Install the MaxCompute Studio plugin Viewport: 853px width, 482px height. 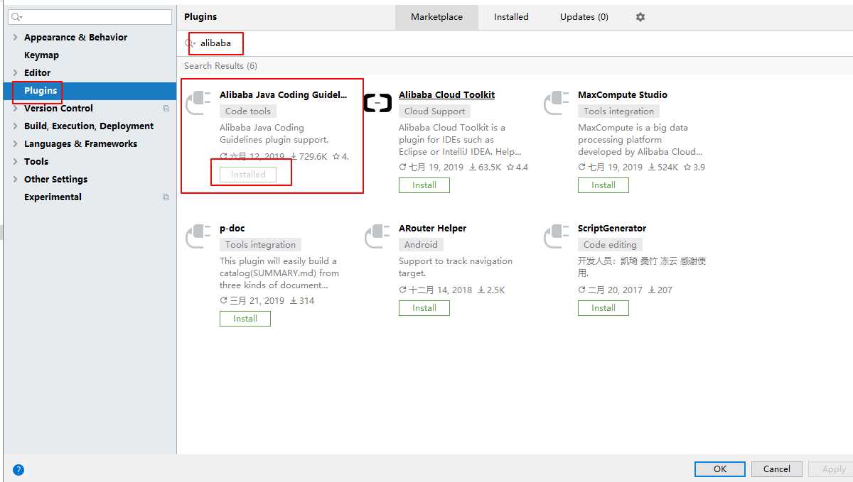(x=603, y=185)
